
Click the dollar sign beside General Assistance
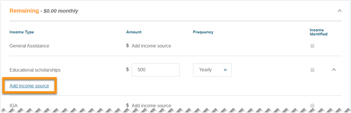point(127,46)
